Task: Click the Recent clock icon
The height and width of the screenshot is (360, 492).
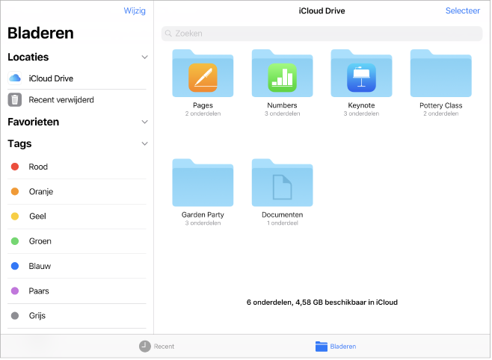Action: (145, 347)
